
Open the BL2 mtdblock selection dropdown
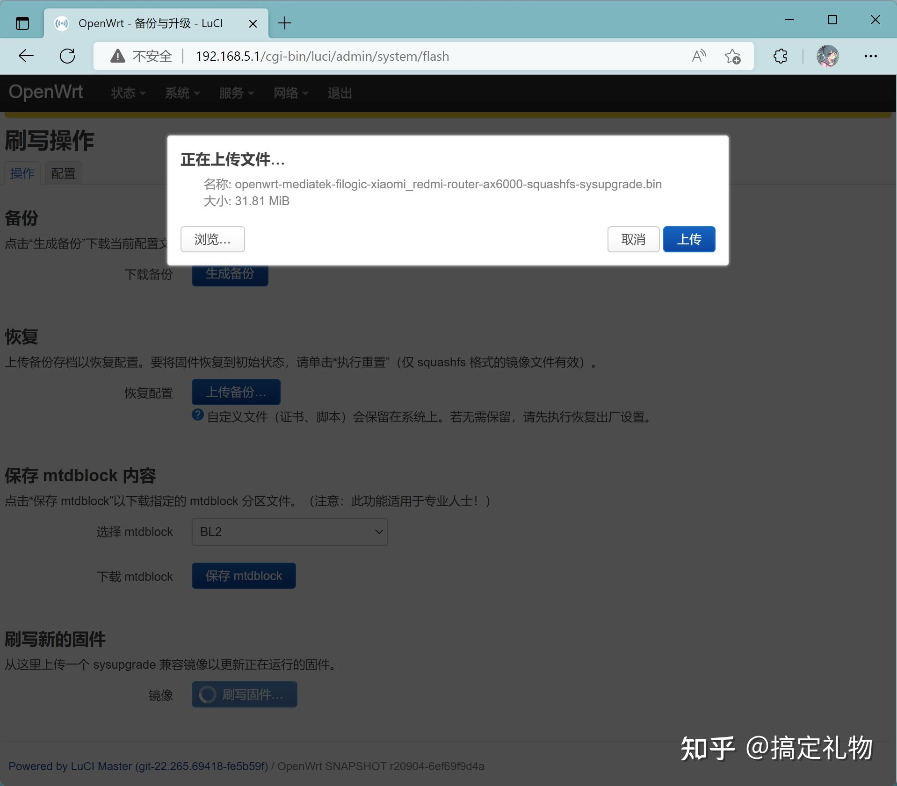point(289,531)
